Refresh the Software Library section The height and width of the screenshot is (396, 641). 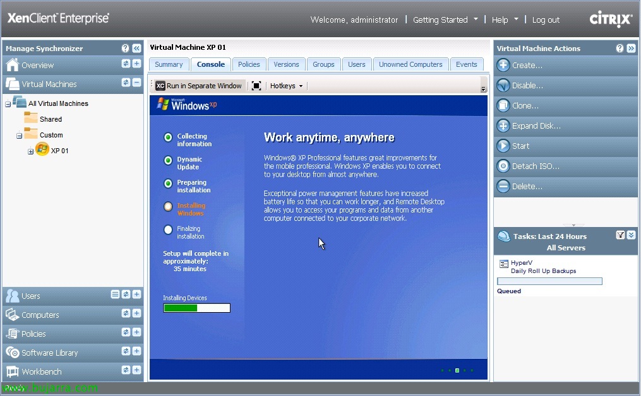(126, 351)
